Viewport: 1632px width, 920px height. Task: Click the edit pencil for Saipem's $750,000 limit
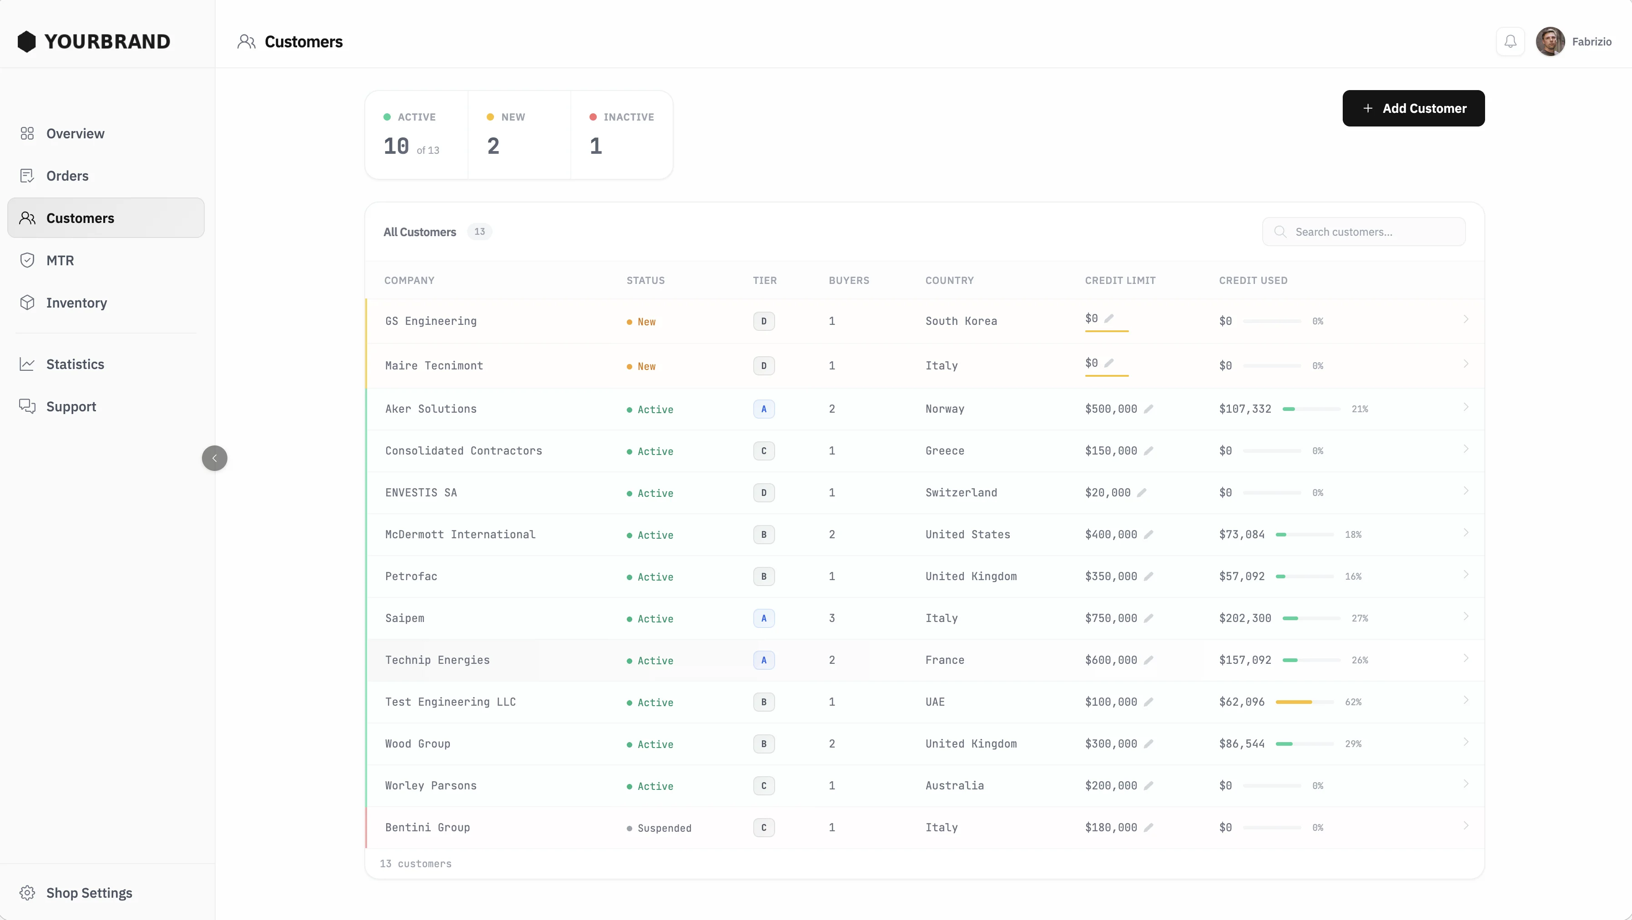point(1148,618)
